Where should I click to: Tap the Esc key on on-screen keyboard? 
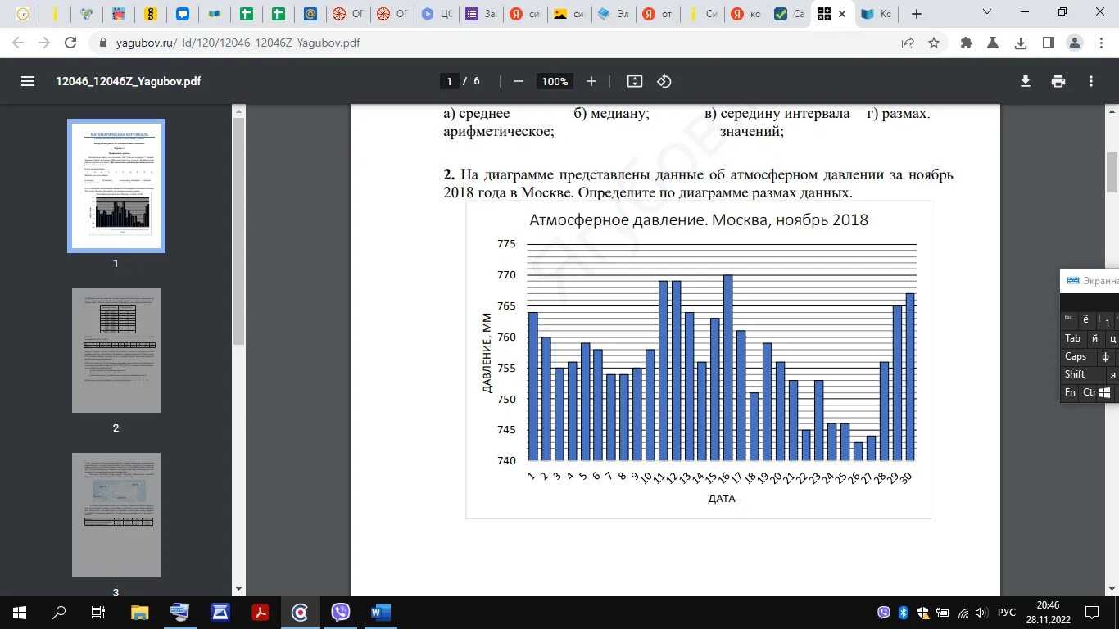(1068, 319)
